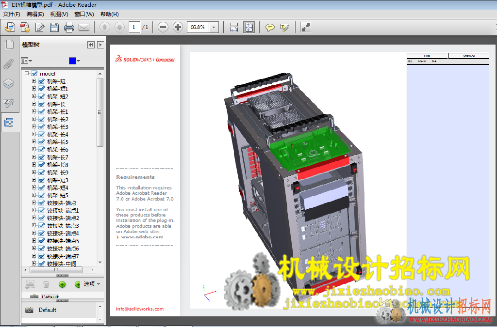Expand the 机架-长8 tree node
This screenshot has height=327, width=497.
click(34, 164)
